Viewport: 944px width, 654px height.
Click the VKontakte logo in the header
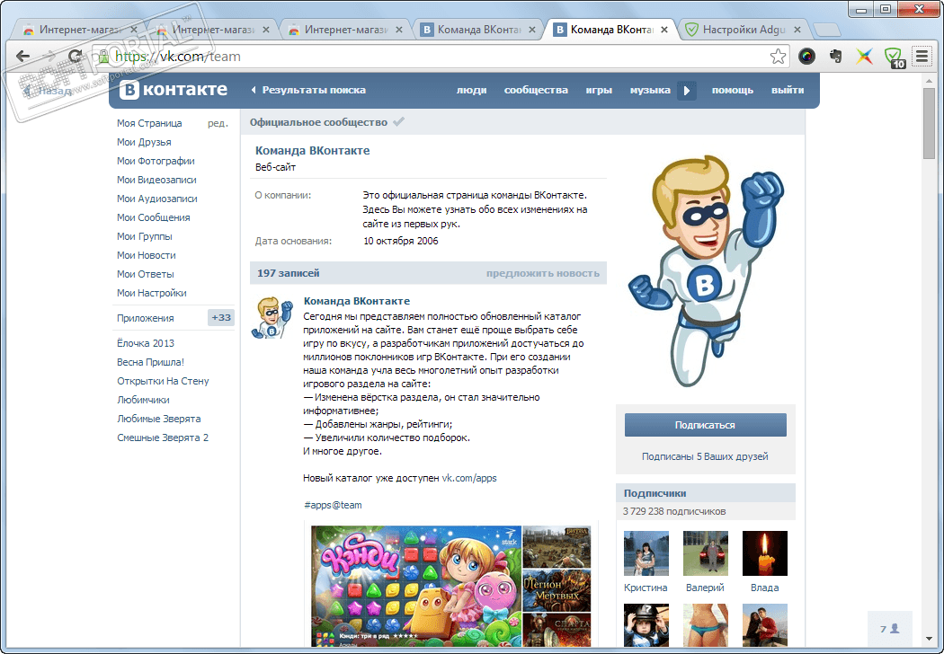(174, 90)
